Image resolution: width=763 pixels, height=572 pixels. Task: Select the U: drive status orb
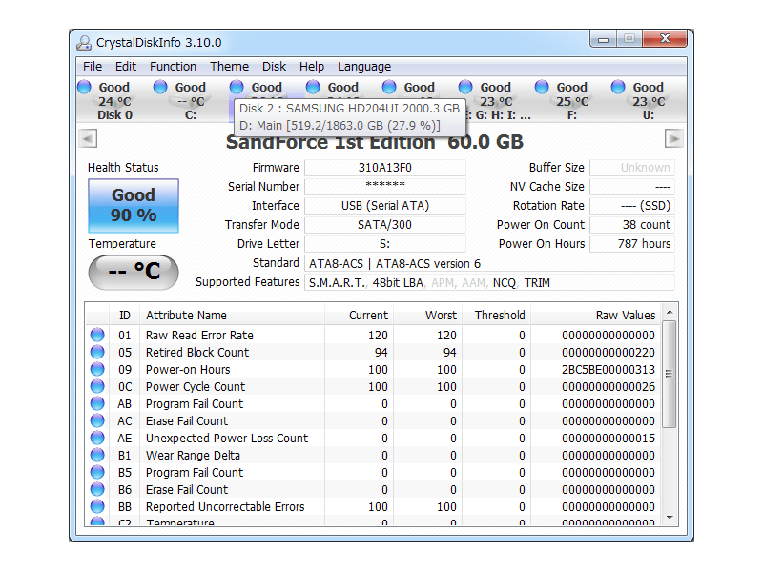tap(619, 87)
